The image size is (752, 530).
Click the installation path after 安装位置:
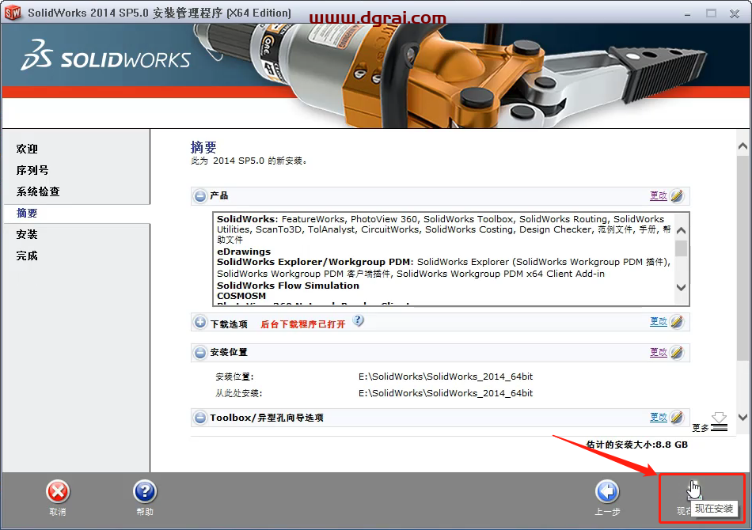tap(446, 377)
